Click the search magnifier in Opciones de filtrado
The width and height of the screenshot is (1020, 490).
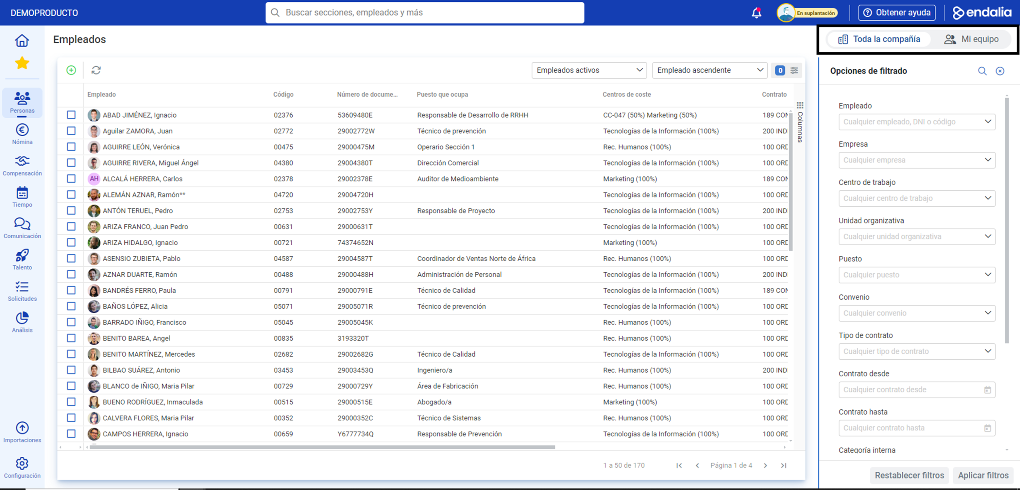click(x=982, y=71)
